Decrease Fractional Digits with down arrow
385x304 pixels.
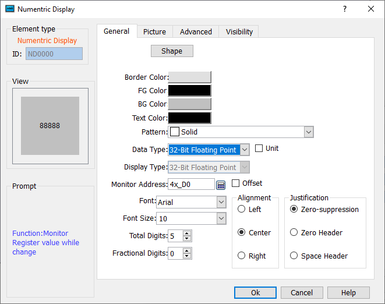click(x=186, y=256)
